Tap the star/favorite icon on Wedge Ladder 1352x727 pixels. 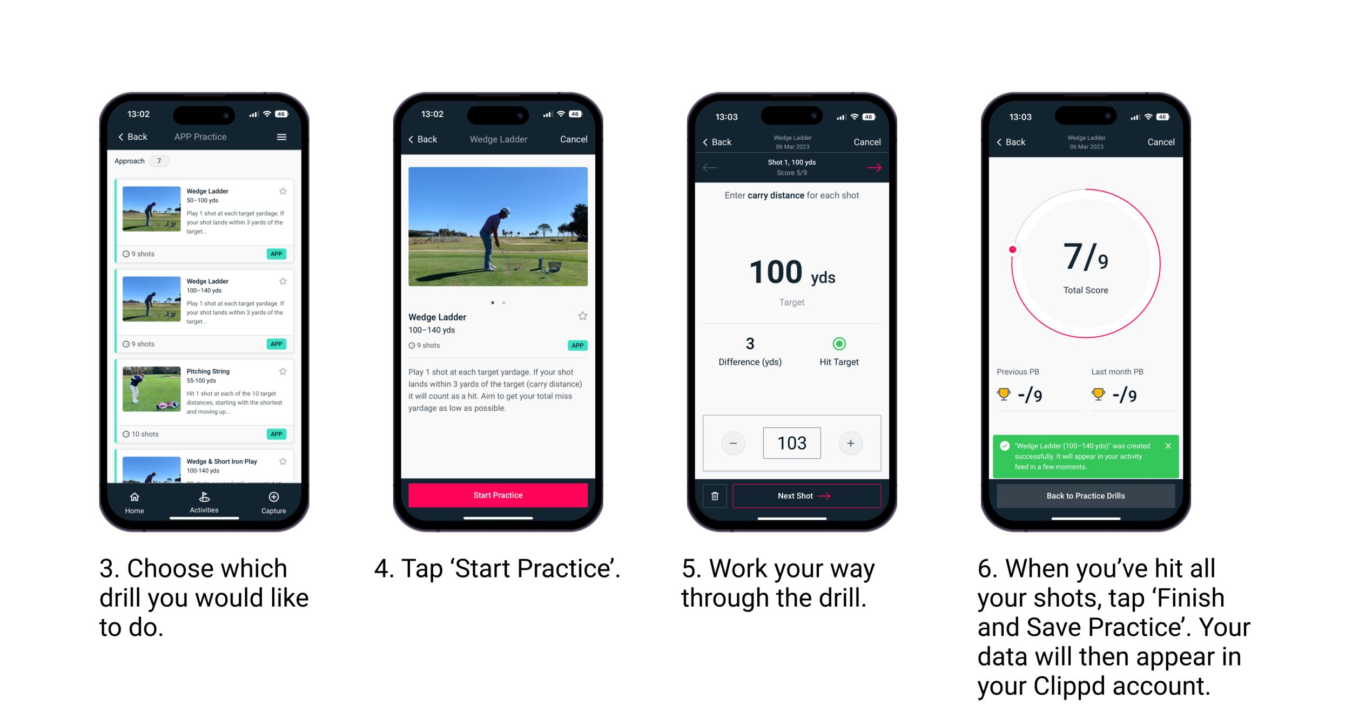(285, 191)
